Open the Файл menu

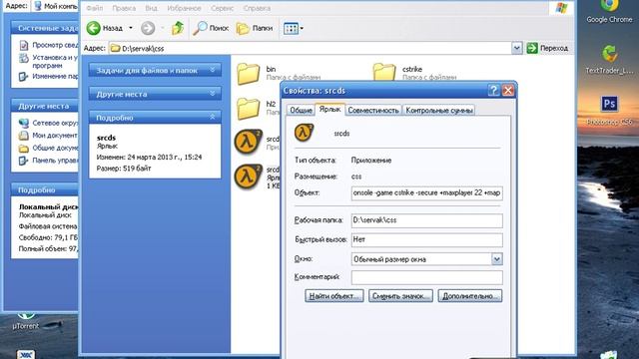coord(95,8)
